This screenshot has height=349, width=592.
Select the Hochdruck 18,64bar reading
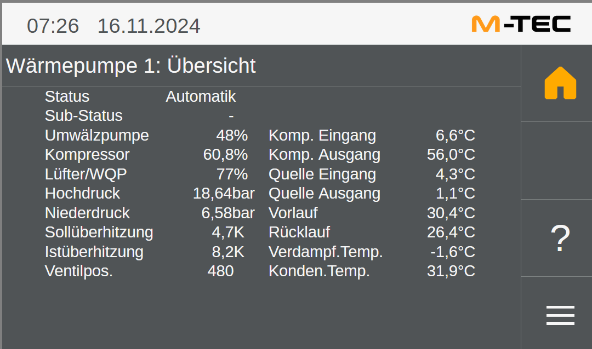[x=224, y=194]
